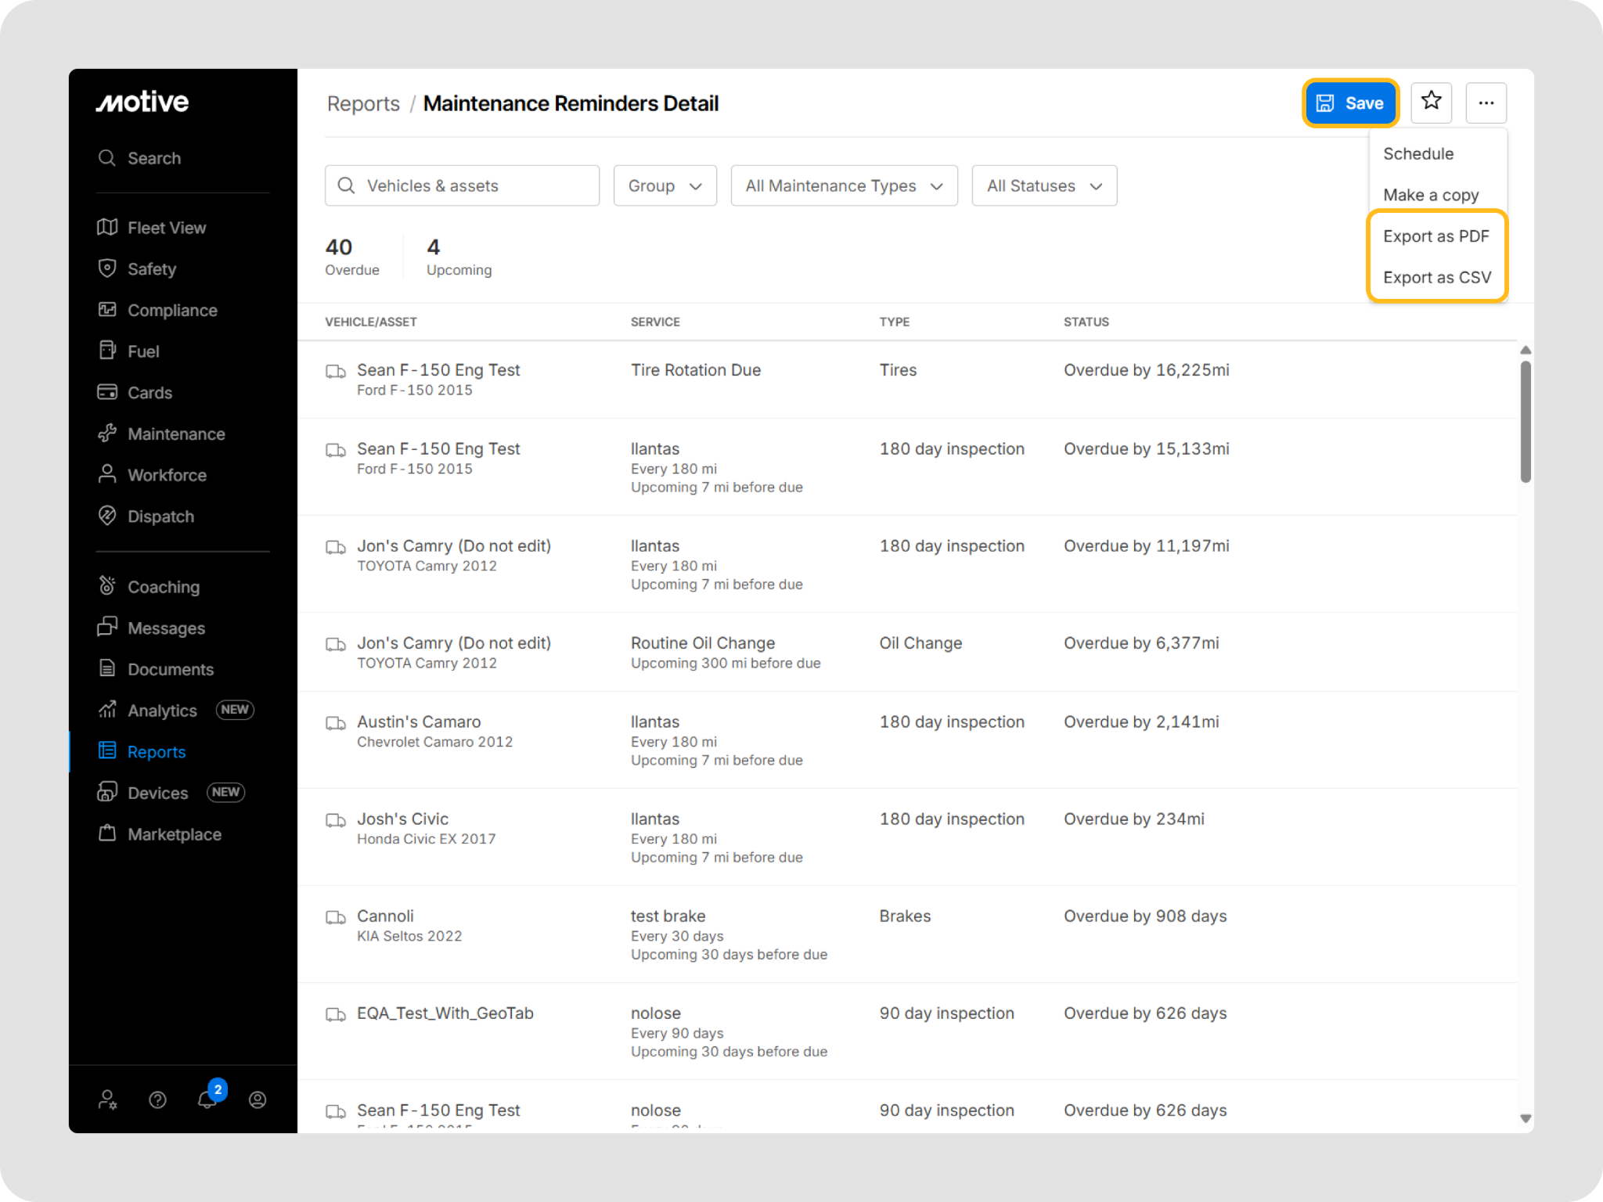Open All Maintenance Types dropdown
1603x1202 pixels.
tap(844, 186)
